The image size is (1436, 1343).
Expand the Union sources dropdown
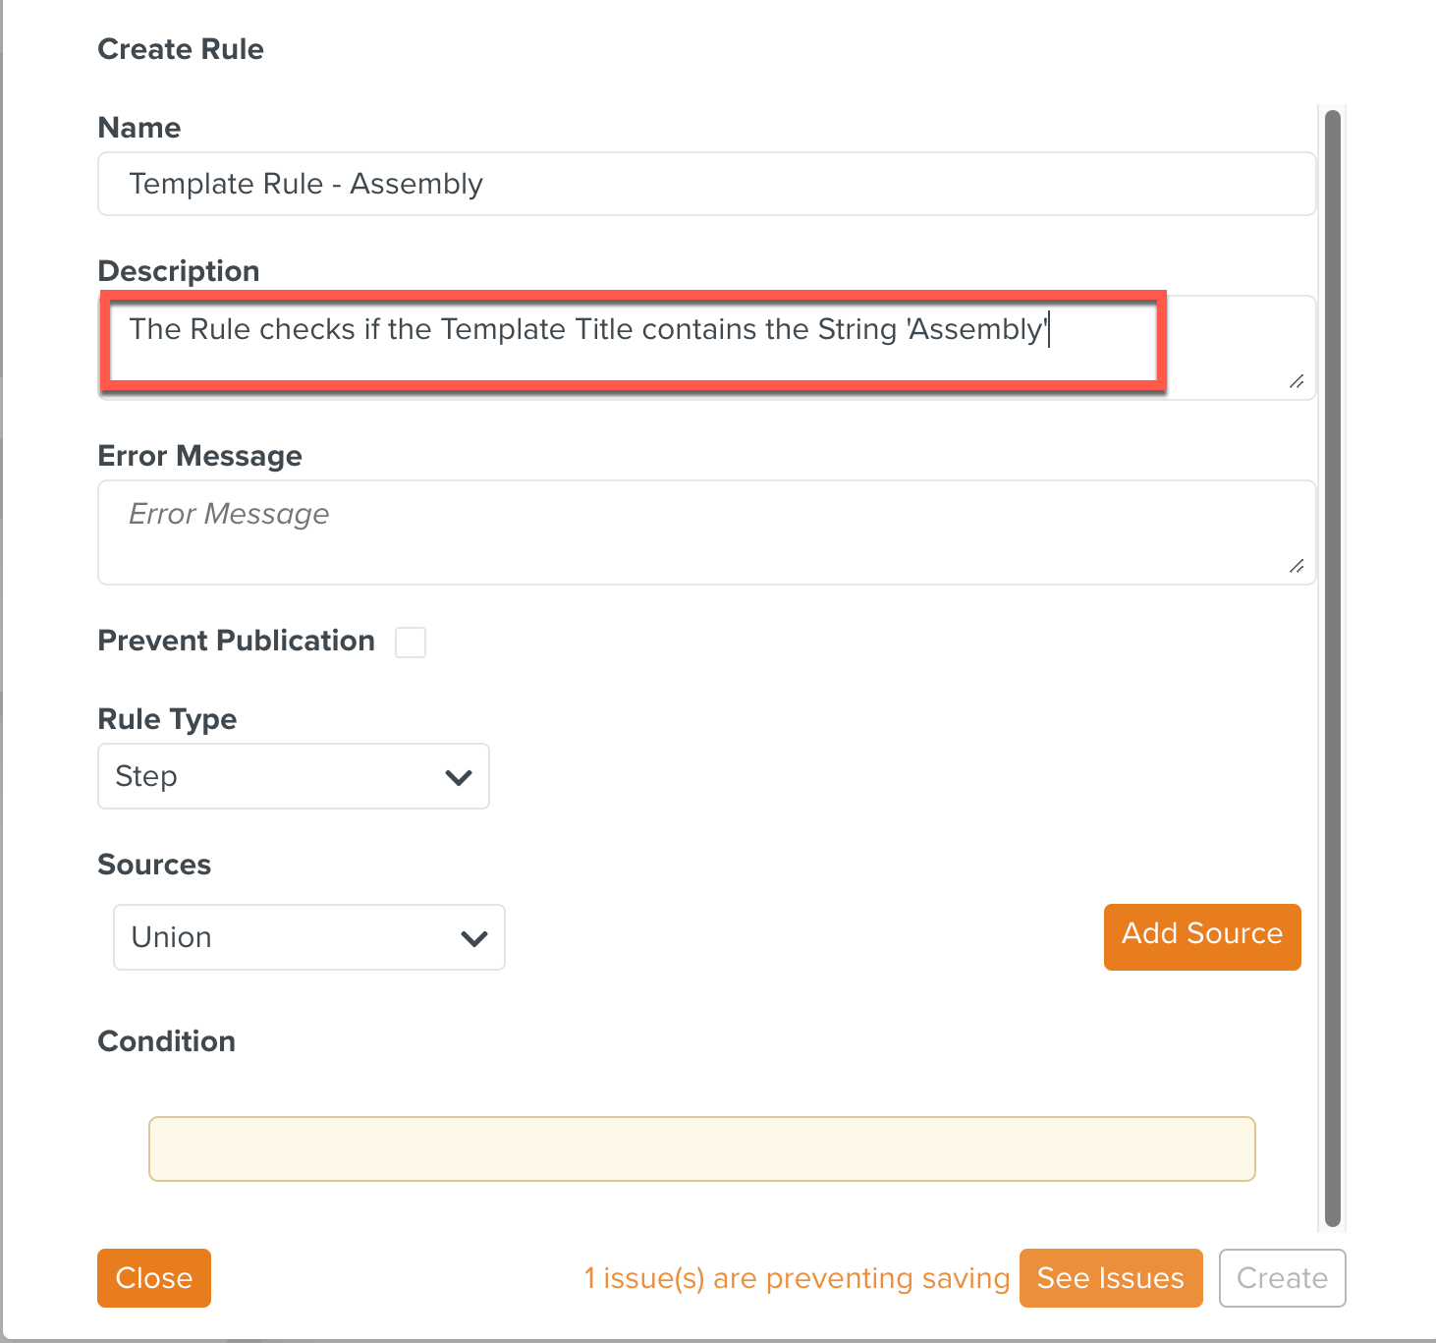pos(308,937)
